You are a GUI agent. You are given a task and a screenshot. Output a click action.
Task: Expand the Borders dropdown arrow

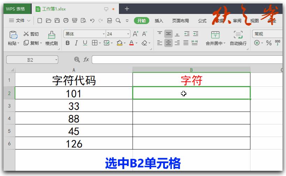(100, 43)
